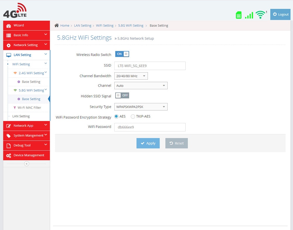
Task: Click the Wi-Fi MAC Filter funnel icon
Action: (15, 108)
